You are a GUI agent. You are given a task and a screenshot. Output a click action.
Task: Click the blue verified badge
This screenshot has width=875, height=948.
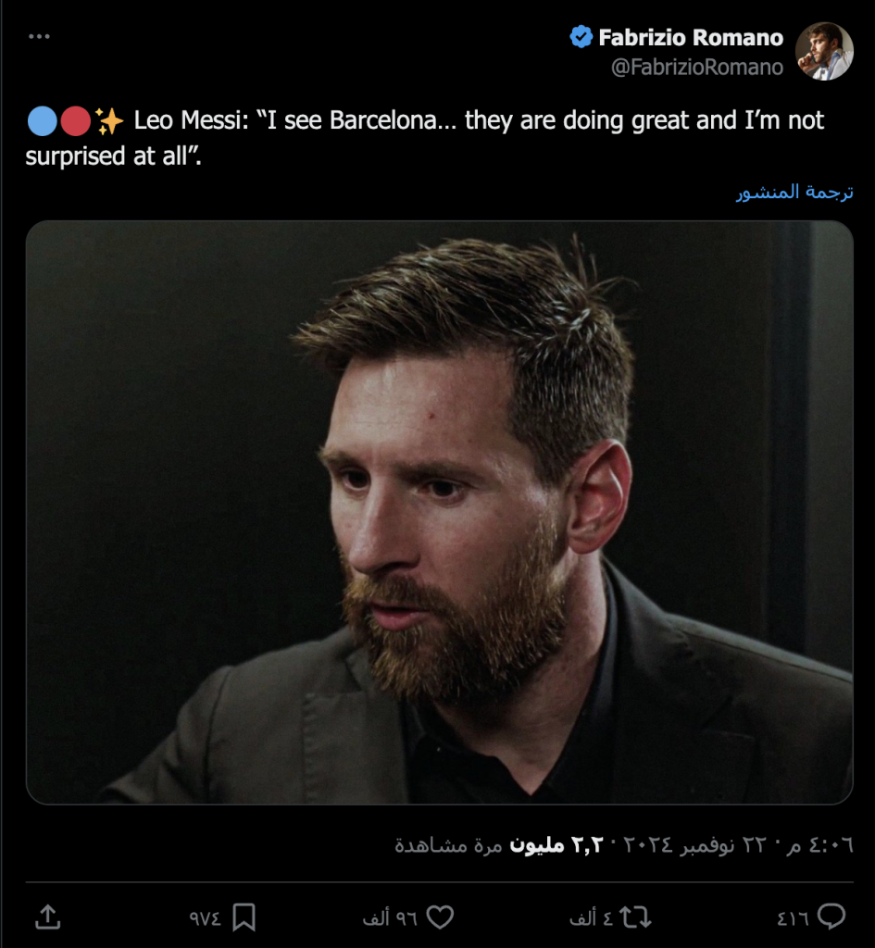[581, 38]
